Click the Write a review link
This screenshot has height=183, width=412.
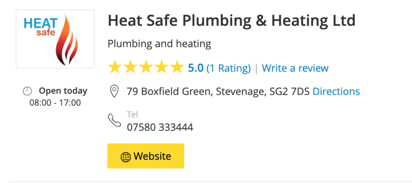pyautogui.click(x=295, y=68)
